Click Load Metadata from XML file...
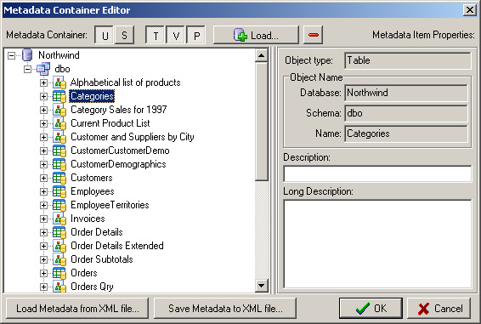The height and width of the screenshot is (324, 481). click(77, 308)
